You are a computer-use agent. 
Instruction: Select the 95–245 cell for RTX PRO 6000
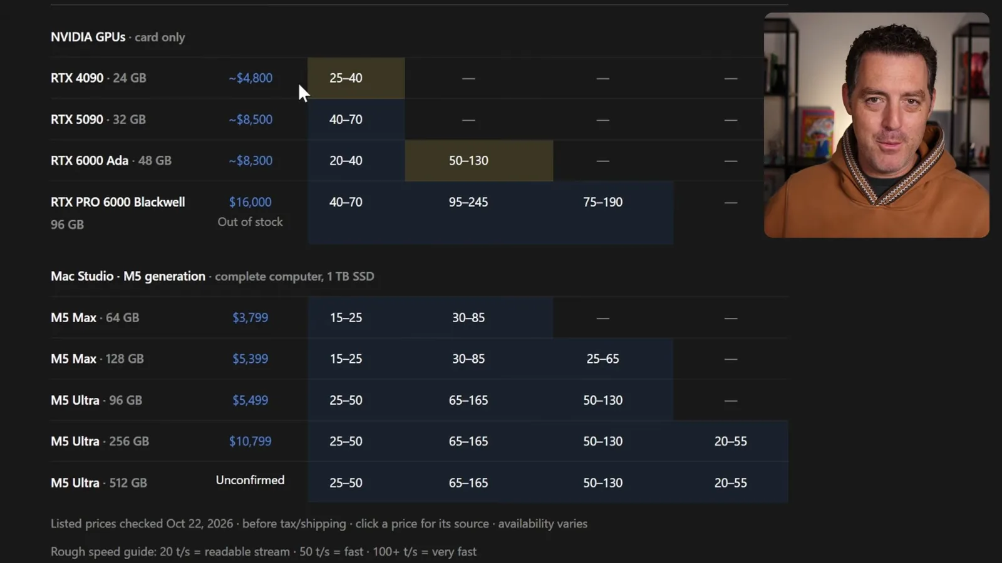(x=479, y=213)
